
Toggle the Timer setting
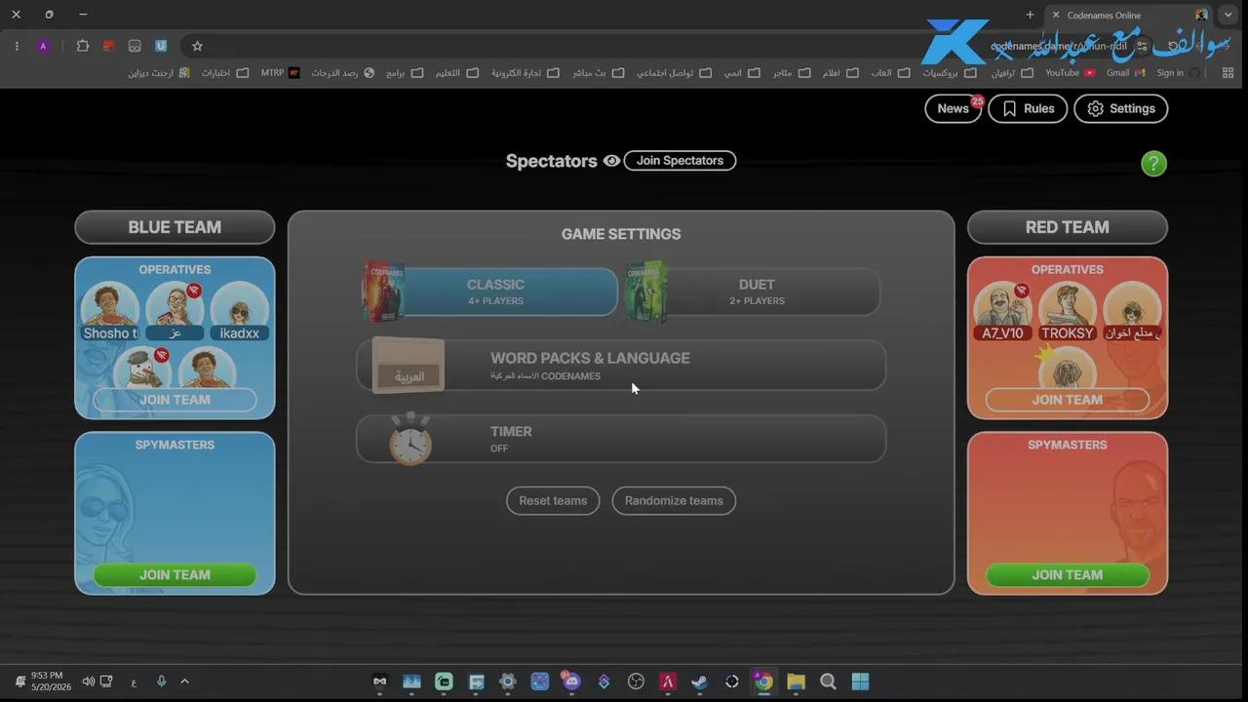621,439
